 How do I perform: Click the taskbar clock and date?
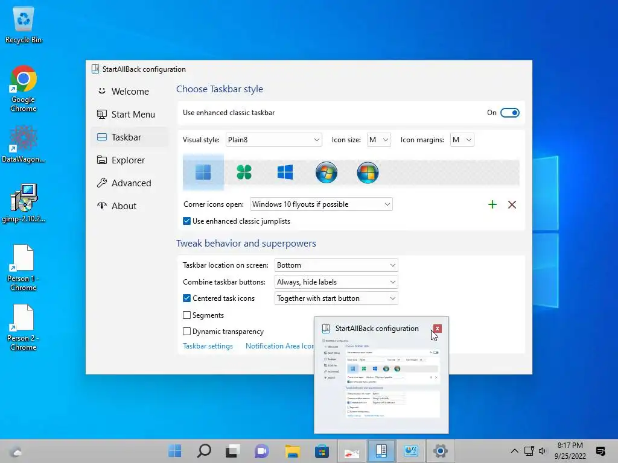(x=570, y=451)
